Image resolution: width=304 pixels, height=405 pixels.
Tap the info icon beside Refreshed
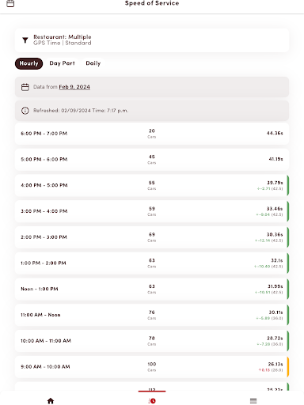pyautogui.click(x=25, y=111)
